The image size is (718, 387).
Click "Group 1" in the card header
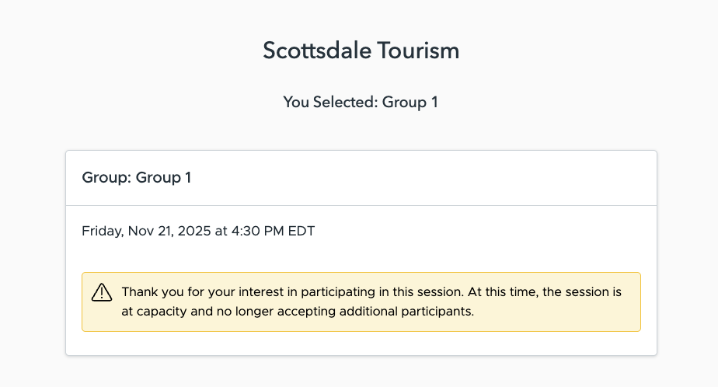coord(164,178)
